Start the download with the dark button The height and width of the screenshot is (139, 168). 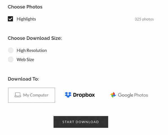[x=81, y=122]
